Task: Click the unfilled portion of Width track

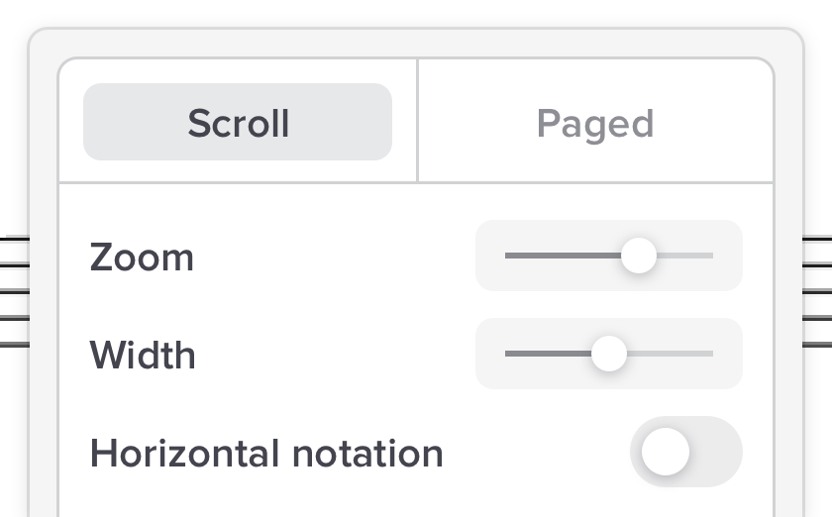Action: coord(674,354)
